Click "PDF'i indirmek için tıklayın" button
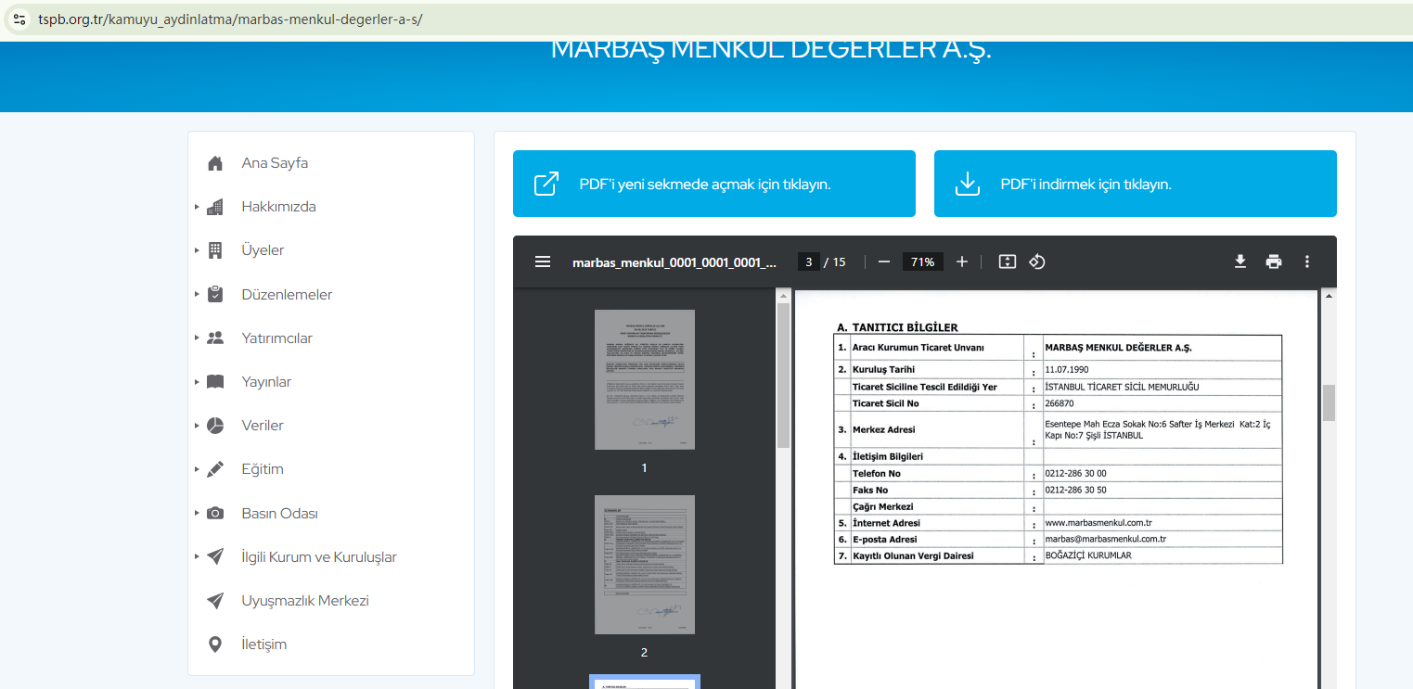Viewport: 1413px width, 689px height. click(x=1136, y=184)
